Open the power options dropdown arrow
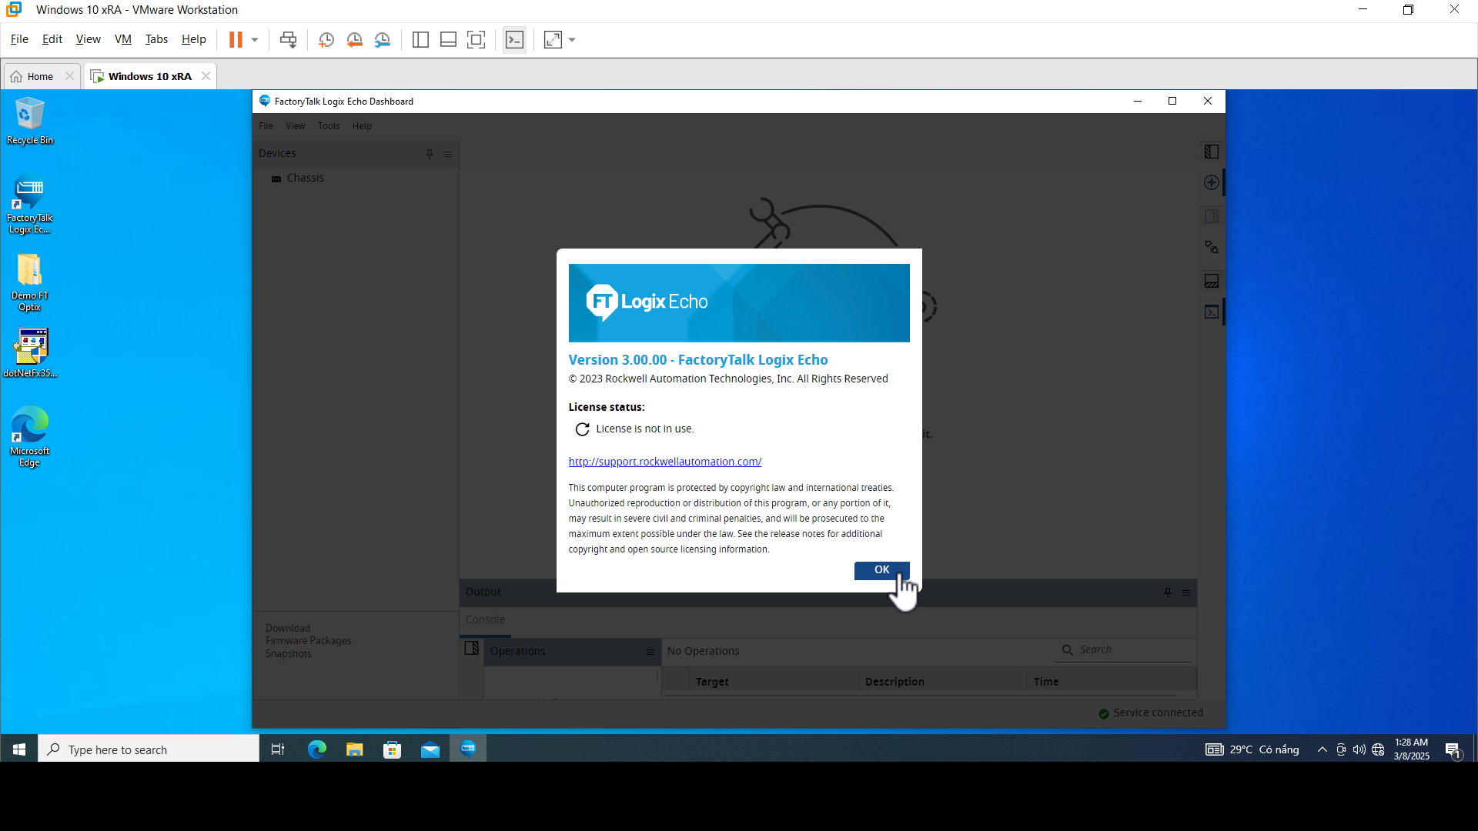The width and height of the screenshot is (1478, 831). pos(255,40)
